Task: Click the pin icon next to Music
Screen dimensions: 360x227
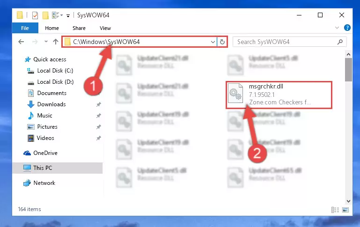Action: pos(98,116)
